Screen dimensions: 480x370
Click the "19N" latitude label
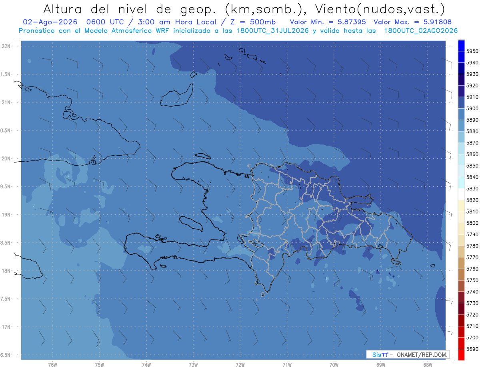6,215
